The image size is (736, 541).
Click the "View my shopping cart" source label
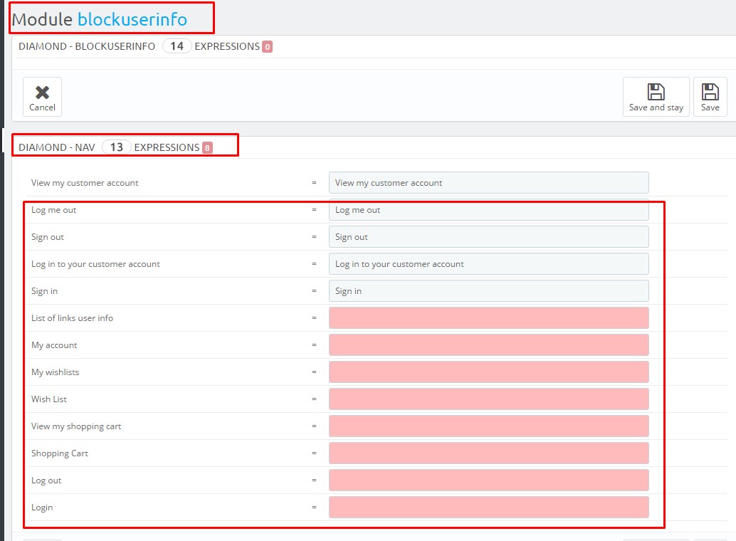76,426
